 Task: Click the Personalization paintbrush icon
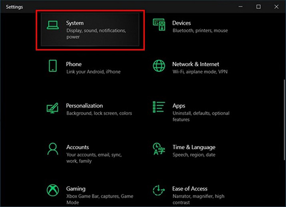[52, 108]
